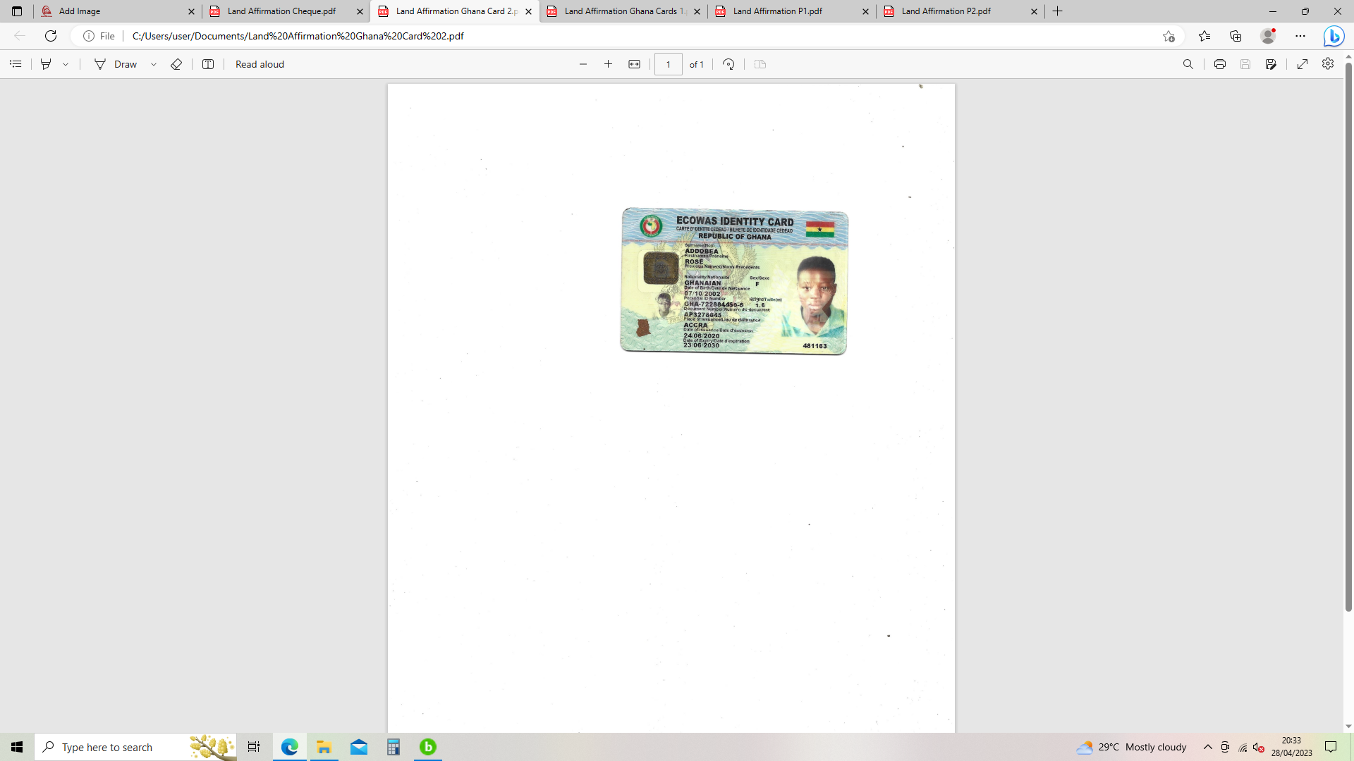Click the ECOWAS identity card image
Screen dimensions: 1354x761
click(x=734, y=281)
